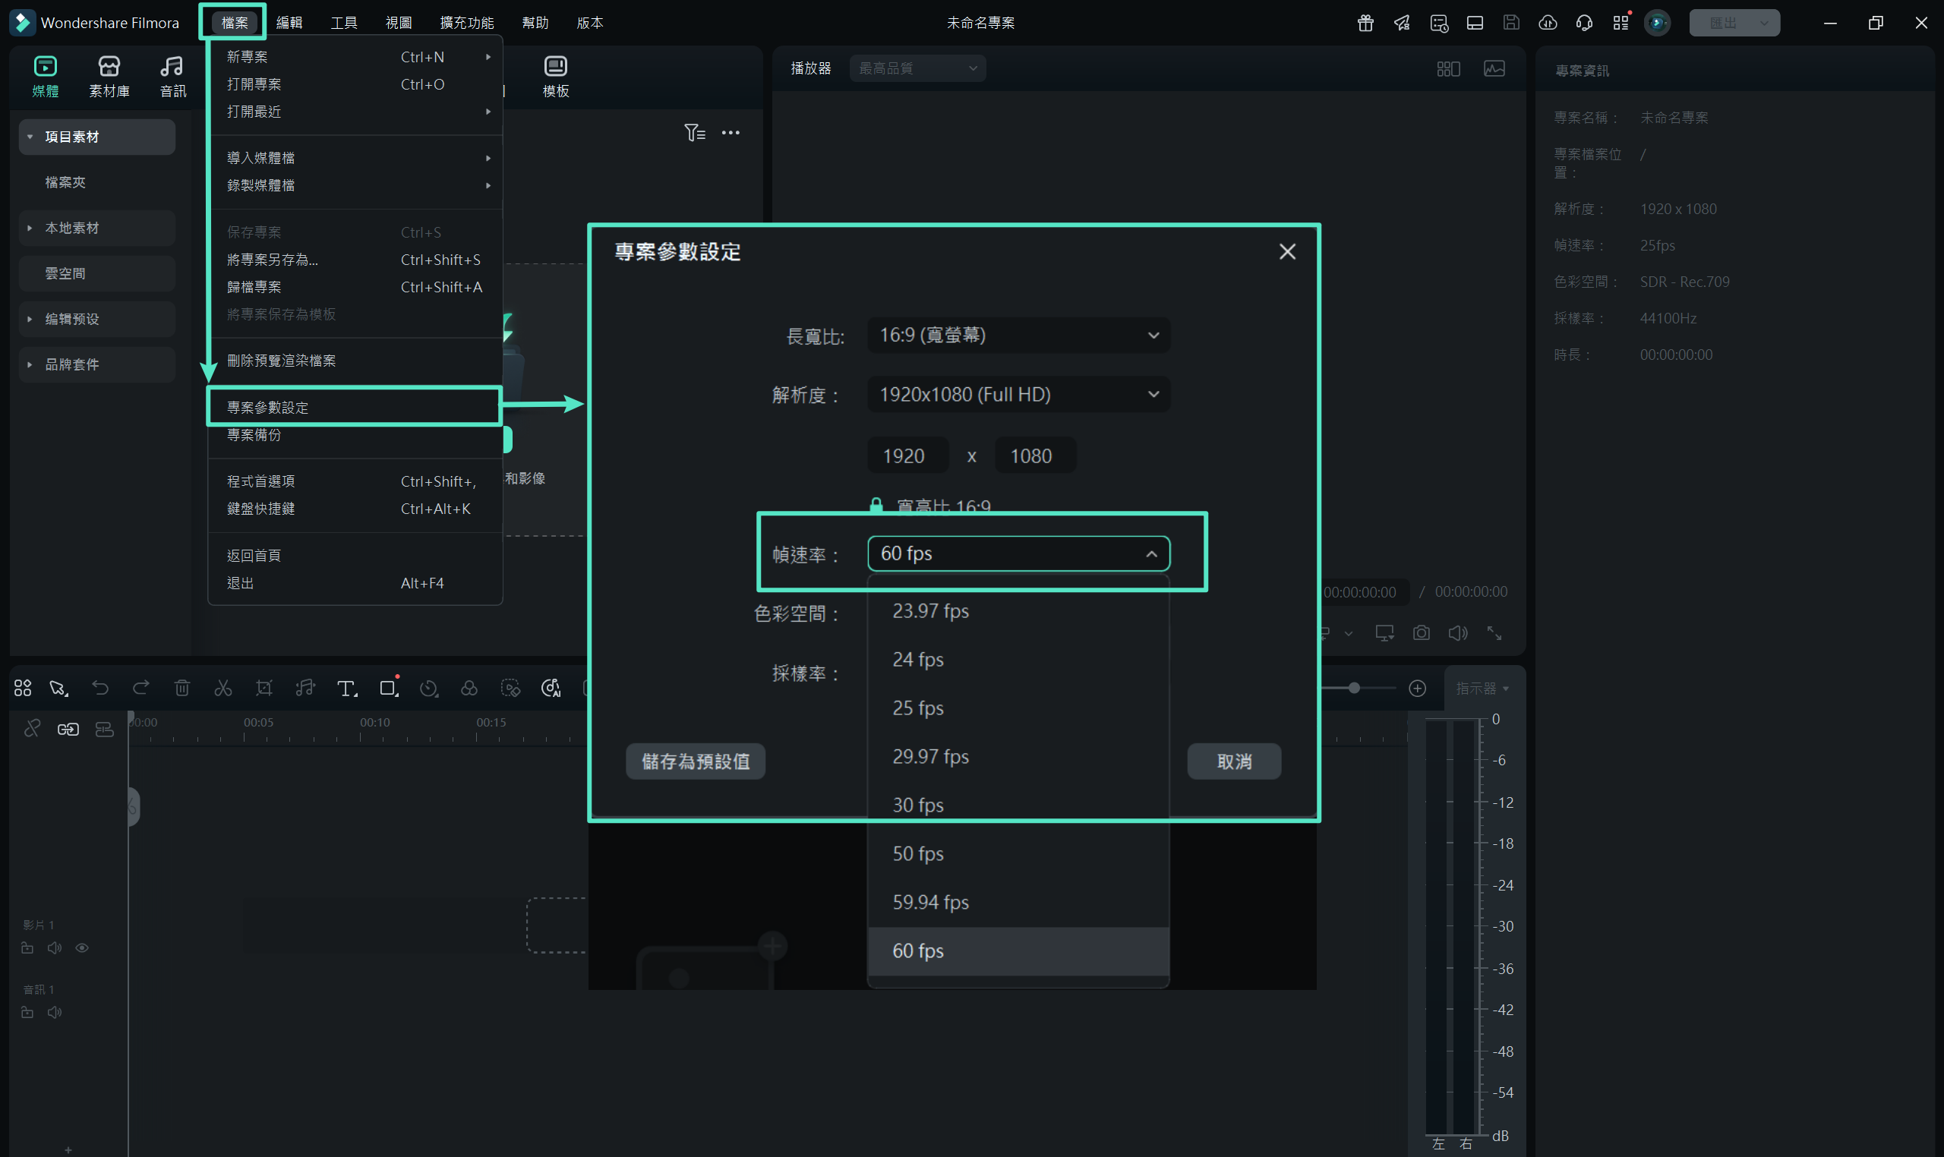The image size is (1944, 1157).
Task: Click the height 1080 input field
Action: pos(1035,456)
